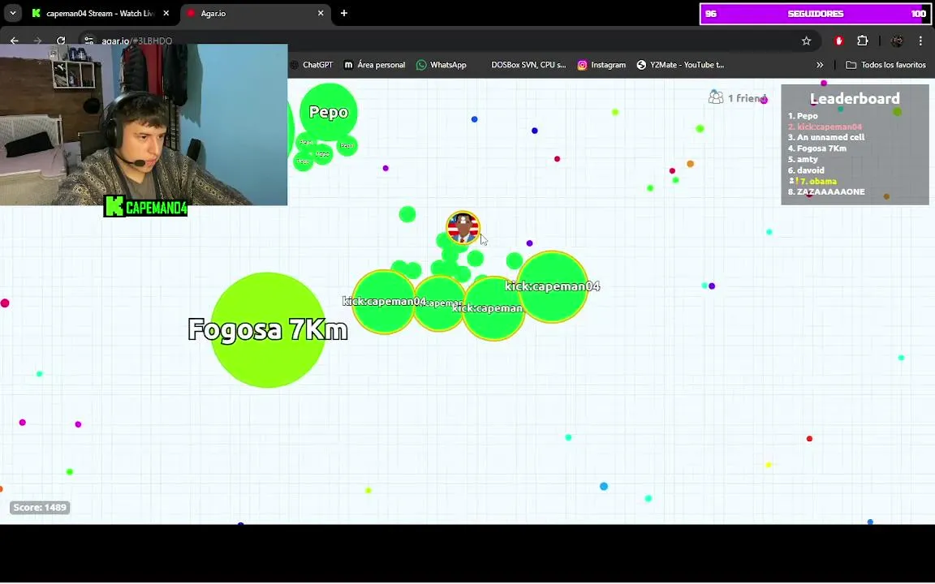Click leaderboard entry 5. amty
The height and width of the screenshot is (584, 935).
tap(803, 159)
